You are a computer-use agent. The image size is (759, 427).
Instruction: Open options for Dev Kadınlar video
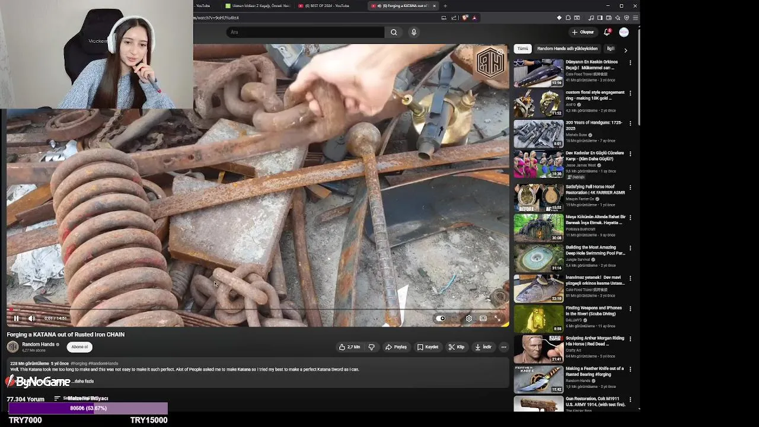click(x=630, y=154)
